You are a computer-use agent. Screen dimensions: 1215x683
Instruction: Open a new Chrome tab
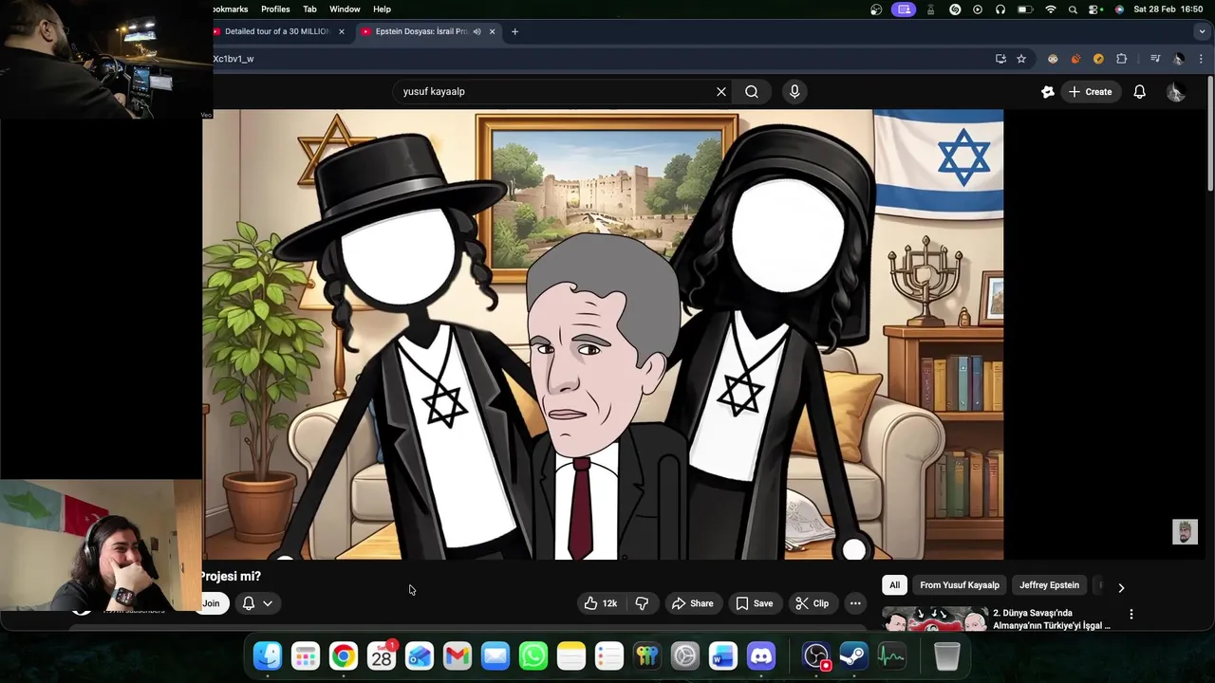[x=514, y=31]
